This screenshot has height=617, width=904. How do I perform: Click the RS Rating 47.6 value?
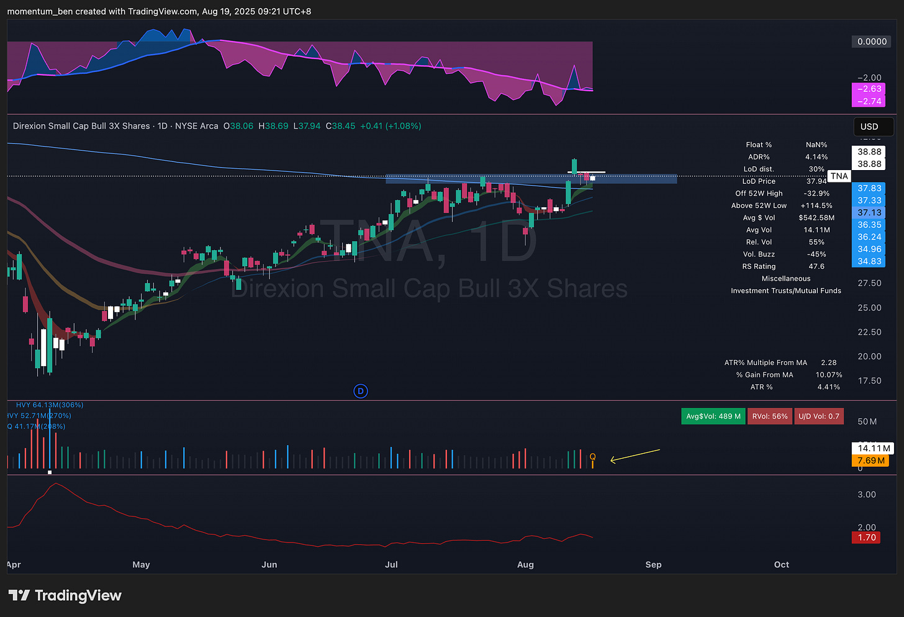(x=816, y=266)
